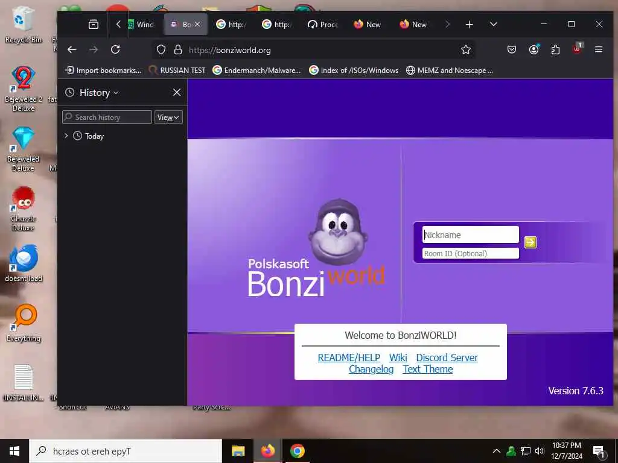This screenshot has height=463, width=618.
Task: Select Bejeweled Deluxe desktop shortcut
Action: click(x=24, y=150)
